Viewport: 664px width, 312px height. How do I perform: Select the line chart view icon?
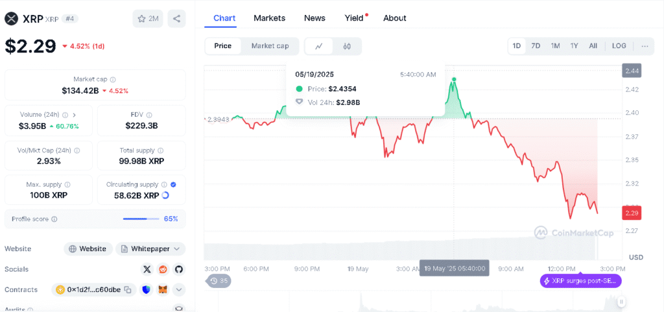(319, 46)
